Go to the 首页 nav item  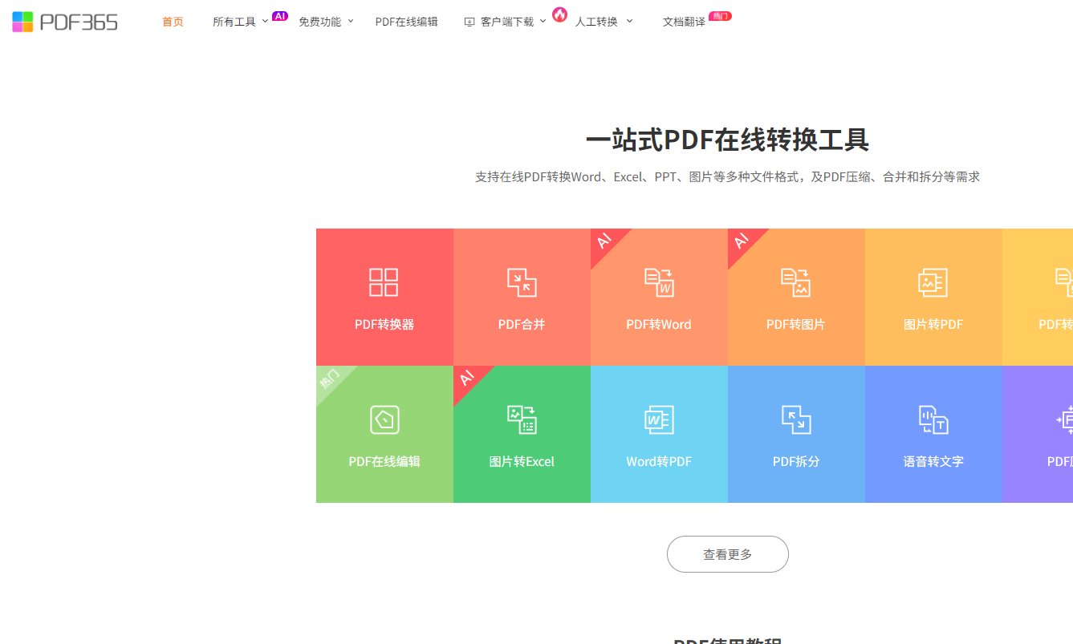[173, 22]
